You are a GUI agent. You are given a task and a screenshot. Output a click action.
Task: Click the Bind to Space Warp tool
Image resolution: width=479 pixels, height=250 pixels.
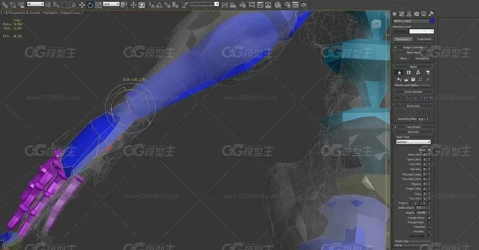(21, 5)
